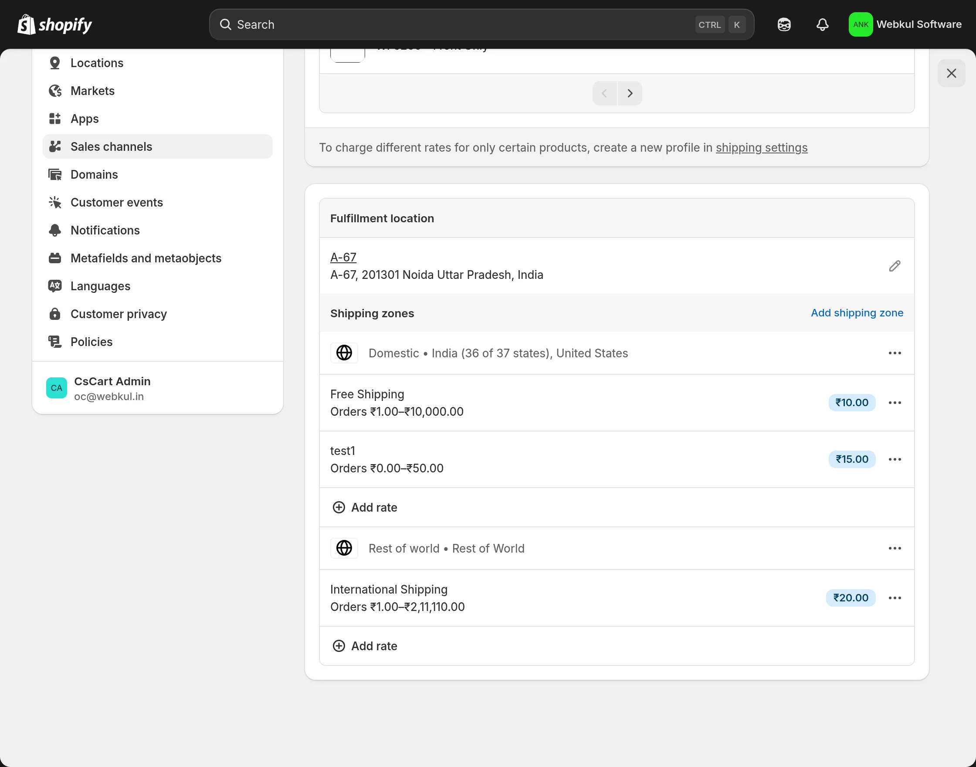The width and height of the screenshot is (976, 767).
Task: Open options menu for Free Shipping rate
Action: pos(894,403)
